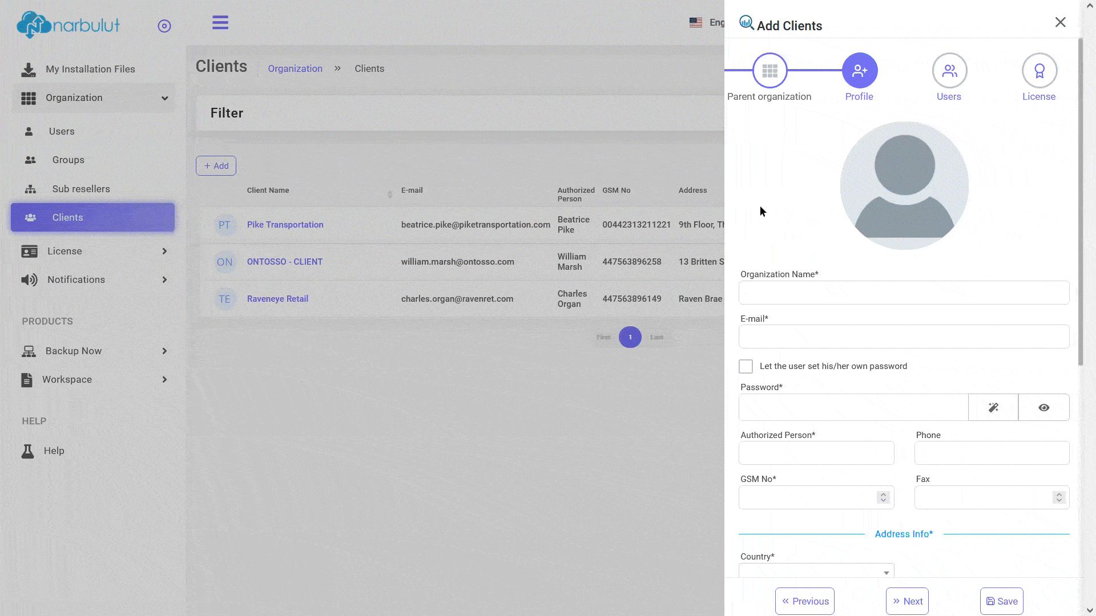This screenshot has width=1096, height=616.
Task: Click the Previous button
Action: pyautogui.click(x=805, y=601)
